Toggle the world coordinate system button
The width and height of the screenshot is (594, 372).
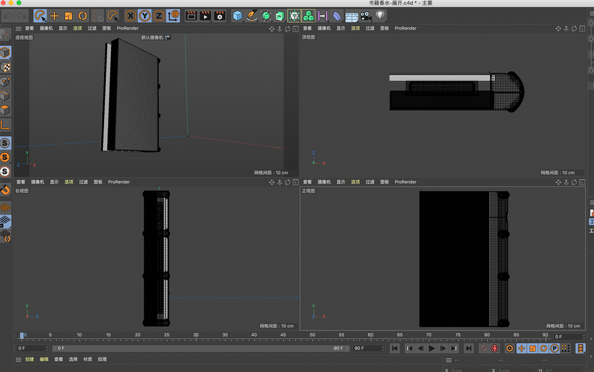(173, 16)
